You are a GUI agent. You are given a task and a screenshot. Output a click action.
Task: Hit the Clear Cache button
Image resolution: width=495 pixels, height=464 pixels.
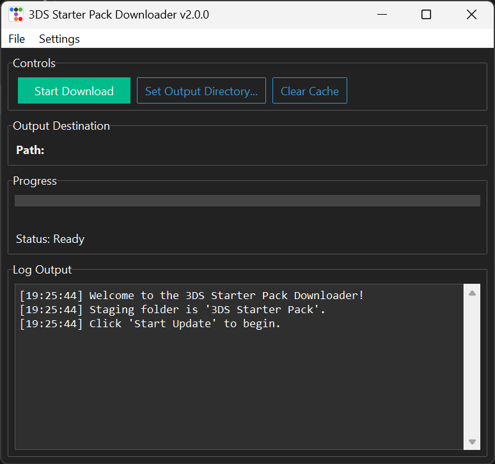coord(310,91)
